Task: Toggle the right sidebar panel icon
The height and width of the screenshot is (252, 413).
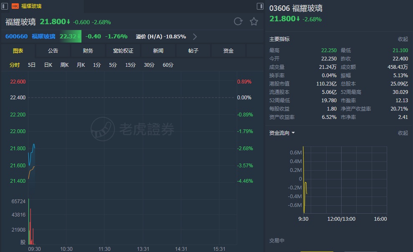Action: click(x=260, y=6)
